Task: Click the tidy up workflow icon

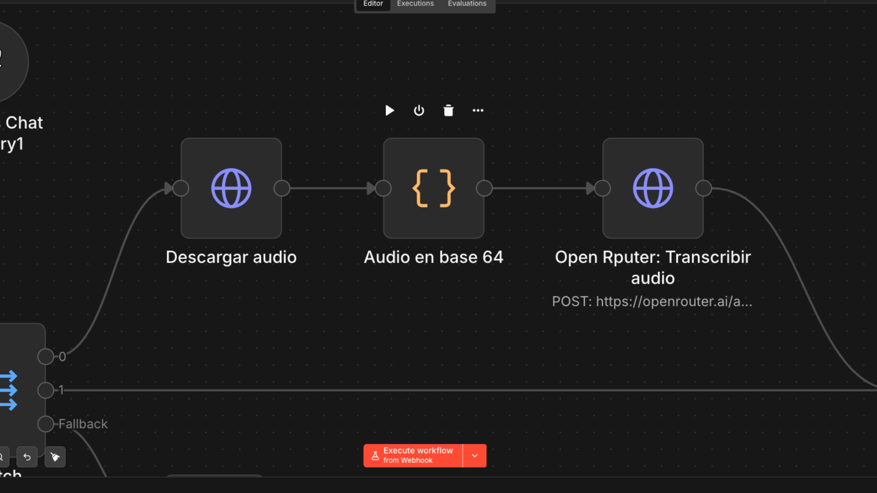Action: 55,457
